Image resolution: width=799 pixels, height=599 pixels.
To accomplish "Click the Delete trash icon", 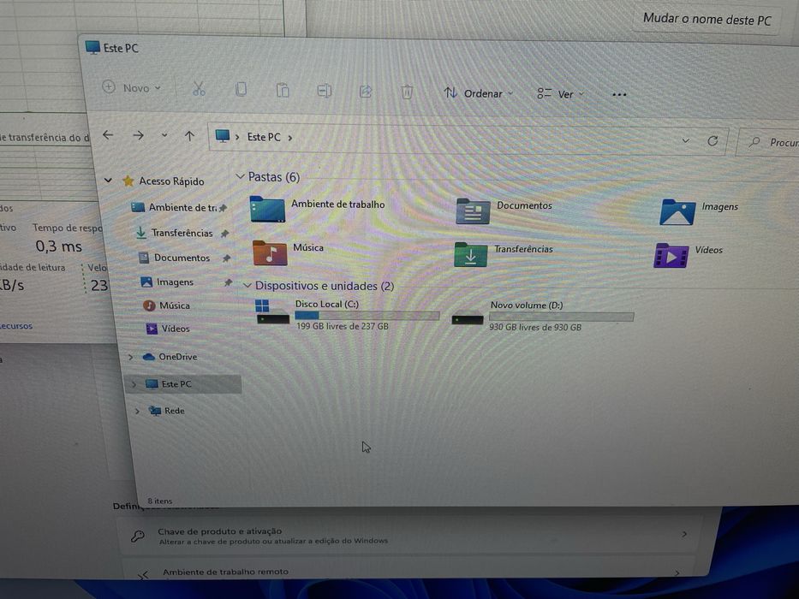I will [407, 92].
